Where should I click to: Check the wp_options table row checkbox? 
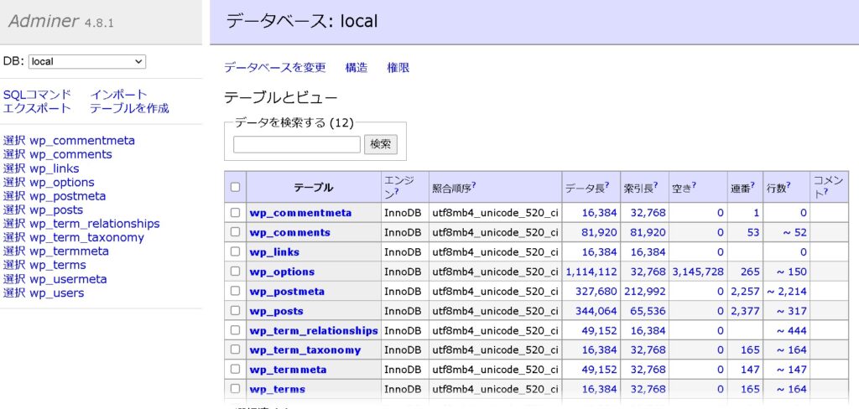click(236, 272)
